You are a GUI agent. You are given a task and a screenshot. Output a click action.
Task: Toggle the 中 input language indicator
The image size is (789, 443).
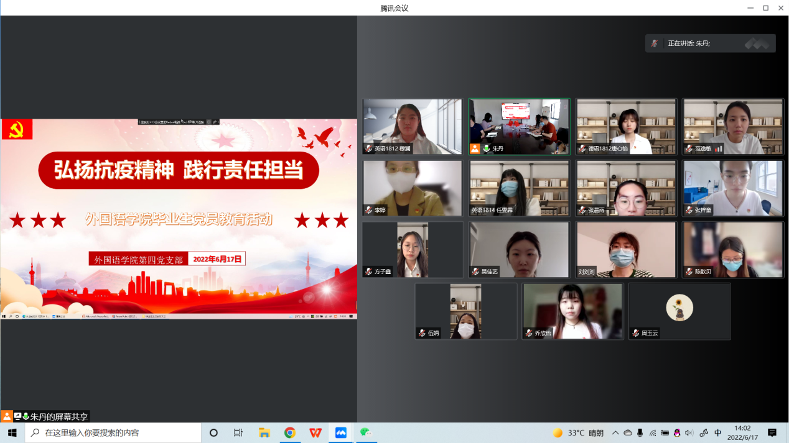(x=718, y=433)
